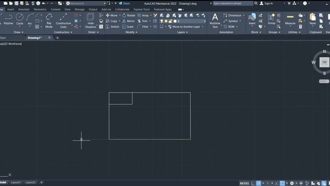Select the Circle drawing tool
Image resolution: width=330 pixels, height=186 pixels.
(x=20, y=19)
